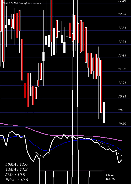
Task: Select the 10.81 price level label
Action: [122, 96]
